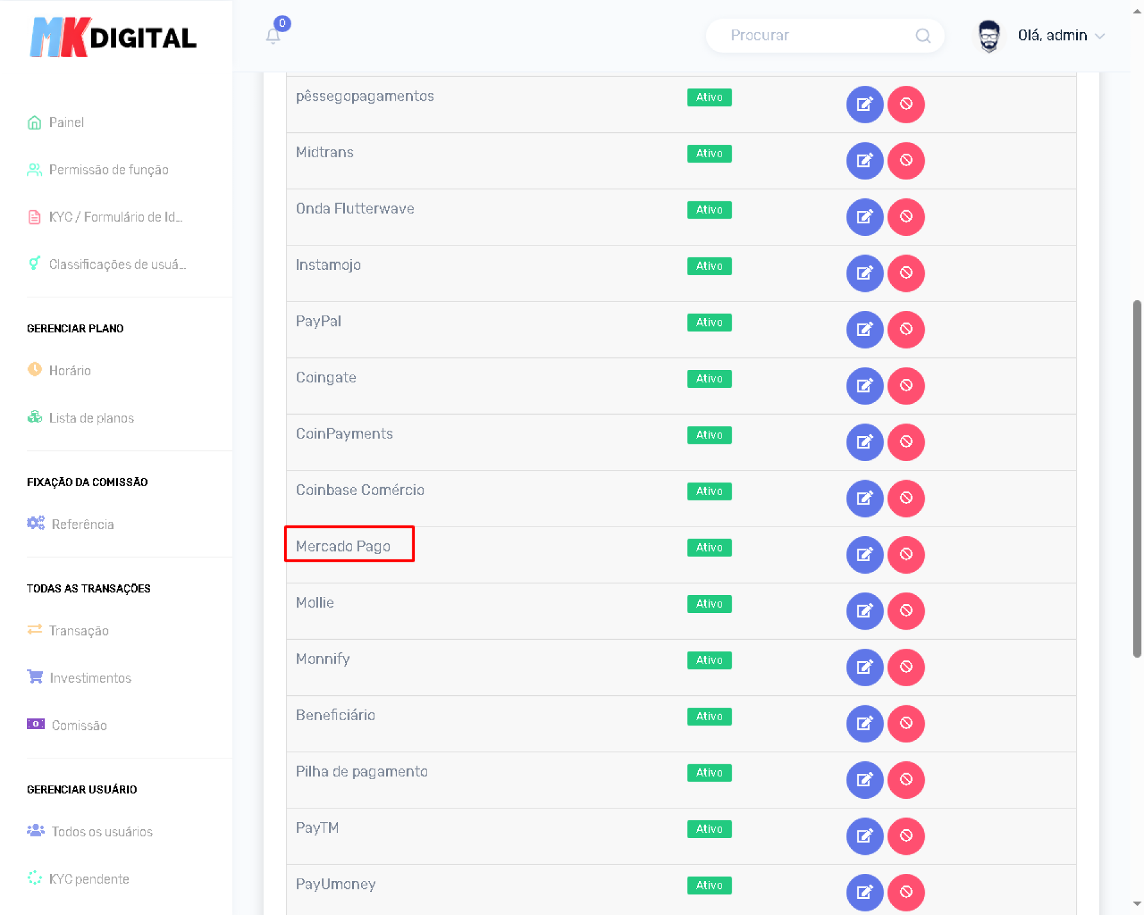Click edit icon for Midtrans

[864, 160]
